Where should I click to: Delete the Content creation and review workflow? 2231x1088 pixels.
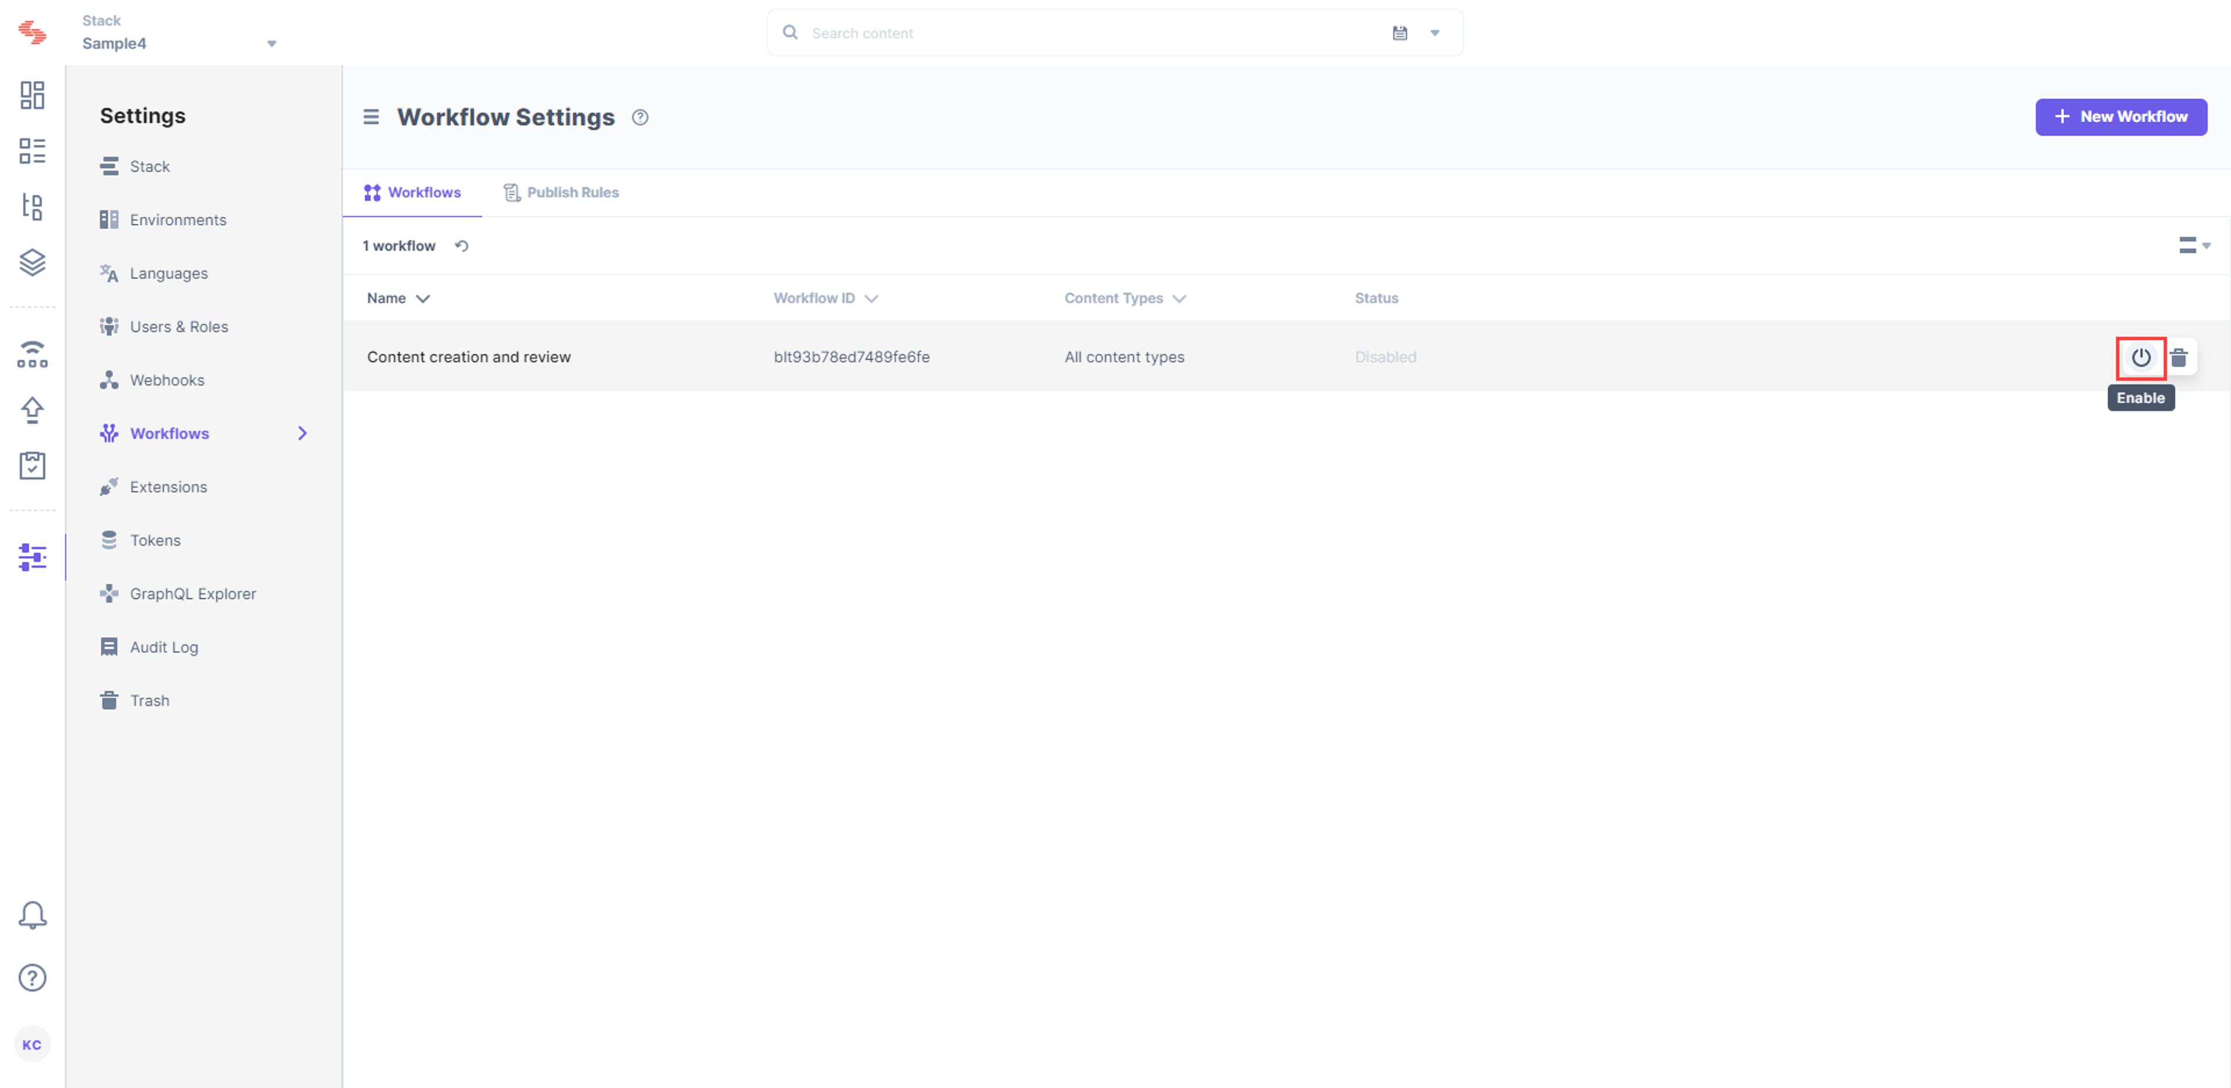tap(2179, 356)
